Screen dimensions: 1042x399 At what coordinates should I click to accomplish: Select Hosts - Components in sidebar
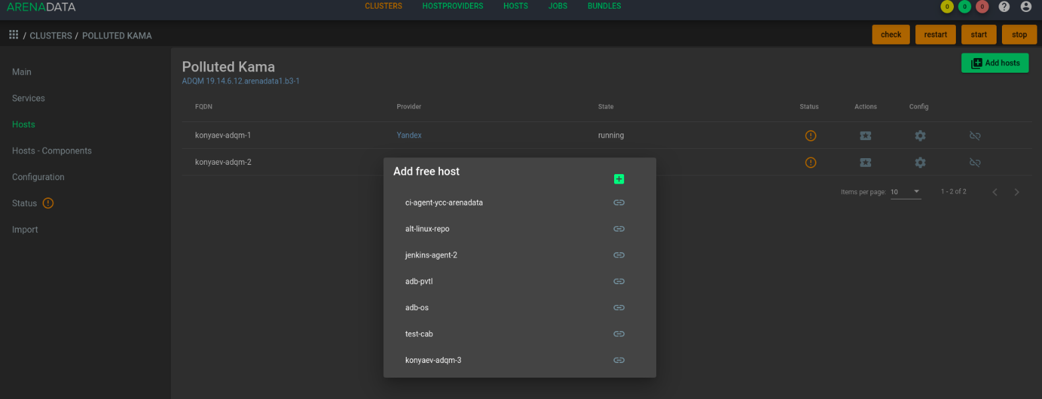pyautogui.click(x=52, y=151)
